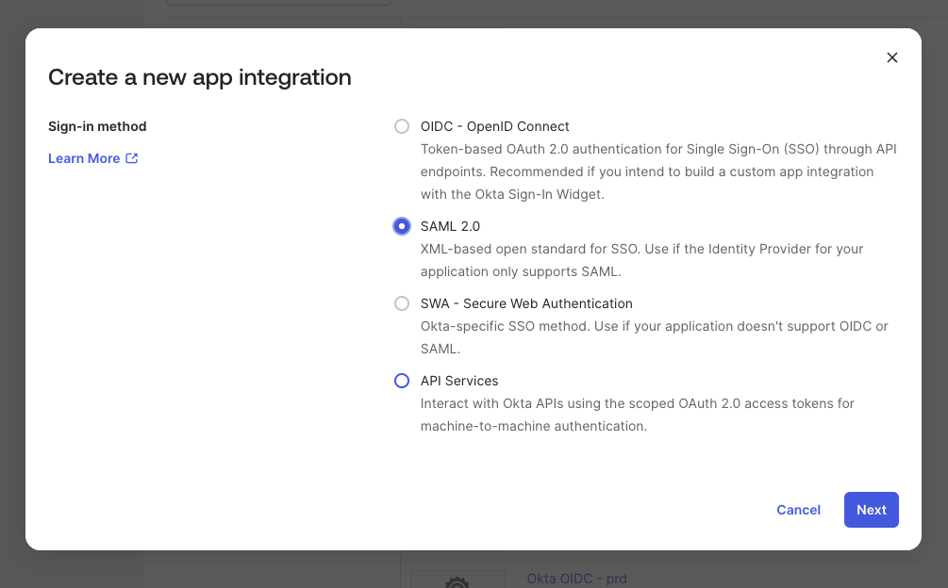Click the gear app icon below the dialog

click(x=457, y=581)
